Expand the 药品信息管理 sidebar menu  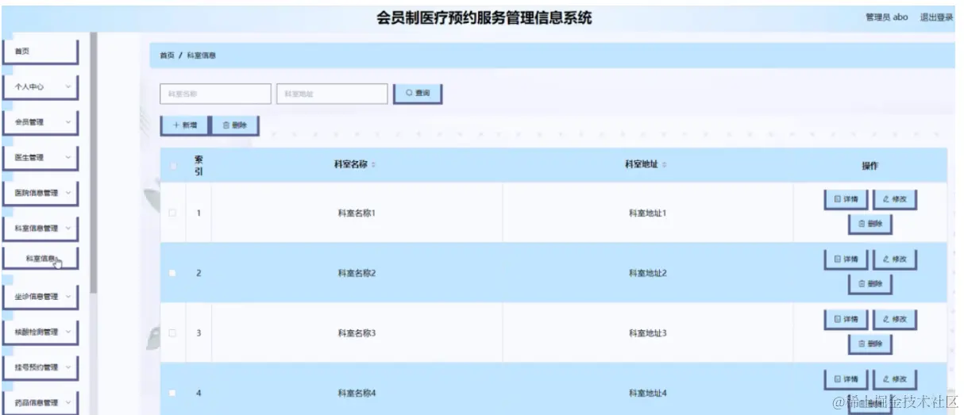pyautogui.click(x=40, y=402)
